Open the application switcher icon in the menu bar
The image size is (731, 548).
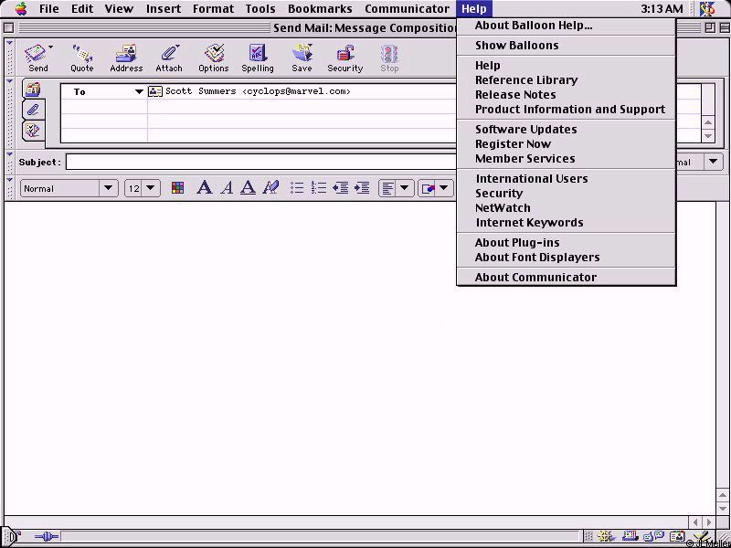coord(707,8)
